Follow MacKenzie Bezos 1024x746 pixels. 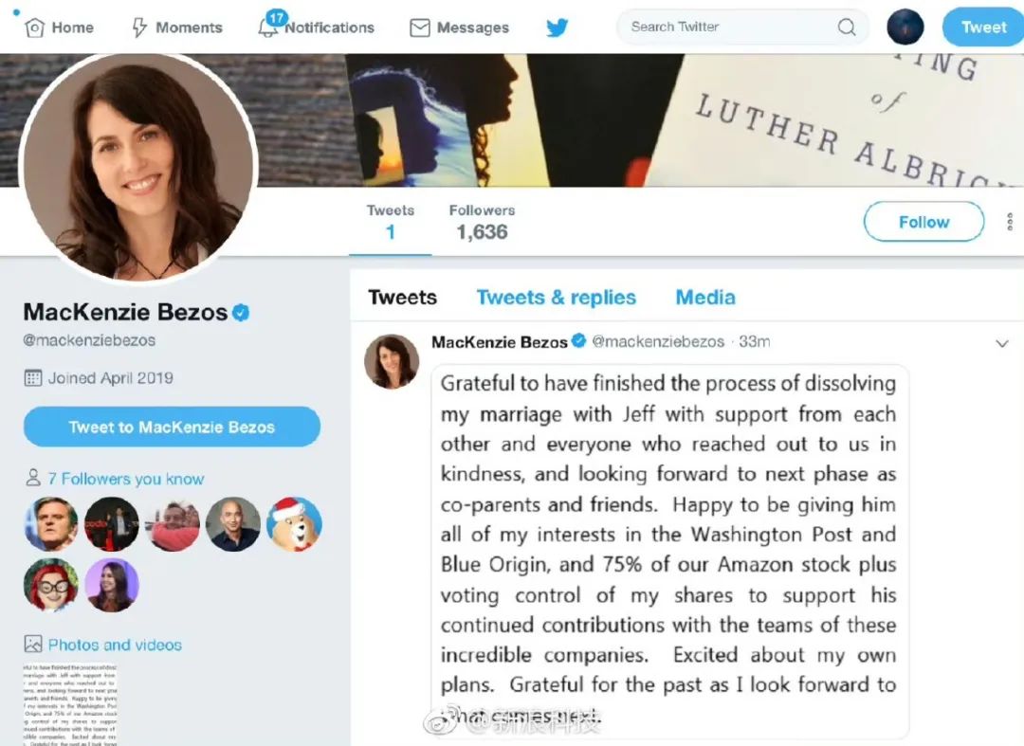coord(924,222)
